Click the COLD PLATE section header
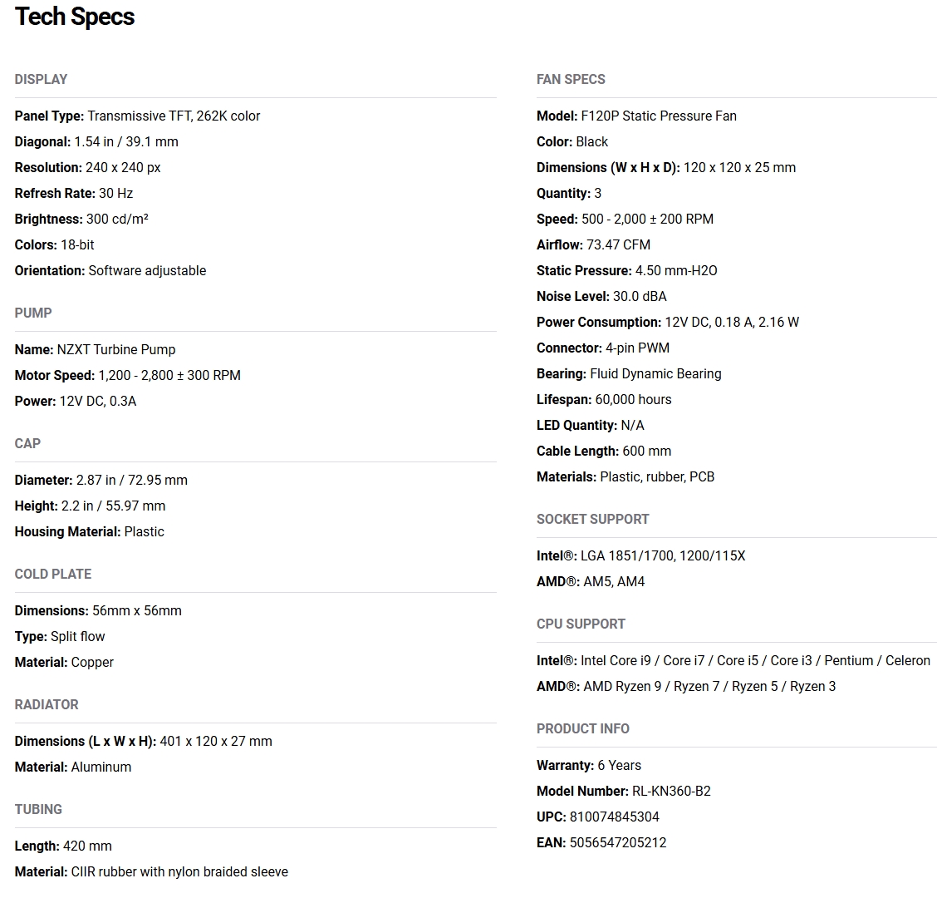Viewport: 937px width, 903px height. click(x=53, y=574)
